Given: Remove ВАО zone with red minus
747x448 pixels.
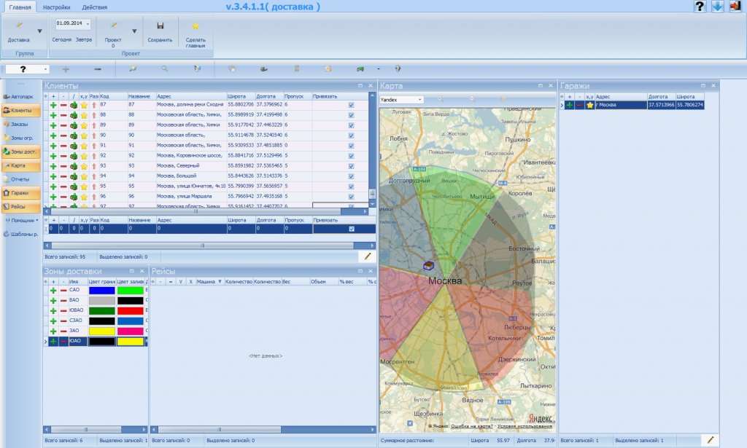Looking at the screenshot, I should [x=63, y=301].
